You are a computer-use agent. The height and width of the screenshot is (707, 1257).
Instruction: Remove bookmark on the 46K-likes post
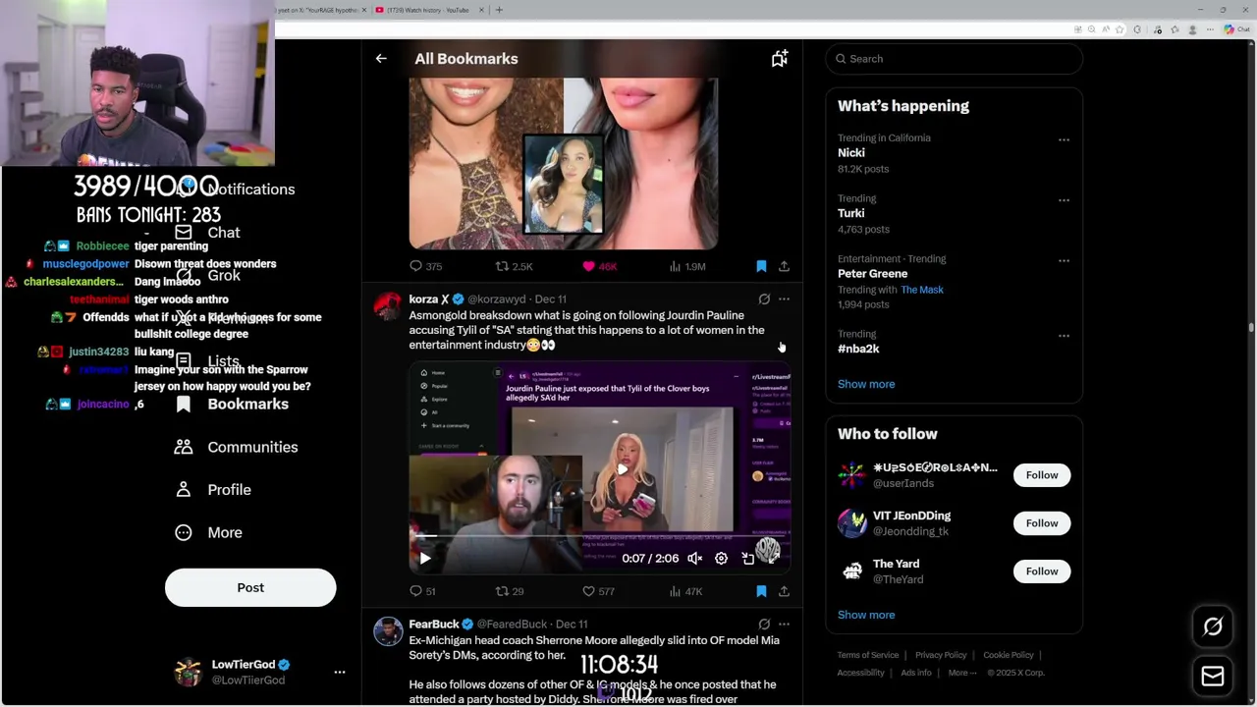(x=761, y=266)
